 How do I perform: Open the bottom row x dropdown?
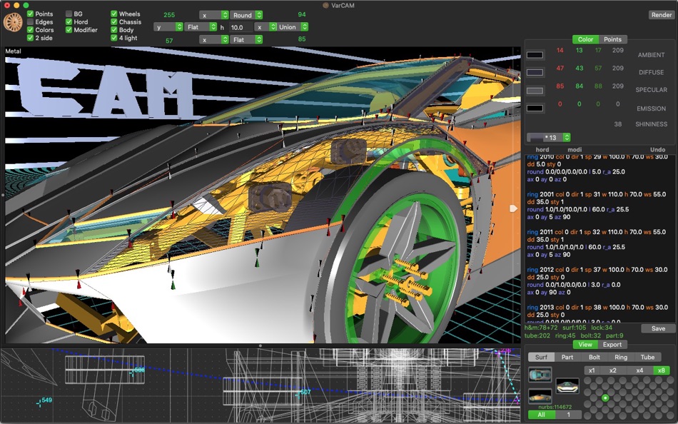tap(213, 39)
